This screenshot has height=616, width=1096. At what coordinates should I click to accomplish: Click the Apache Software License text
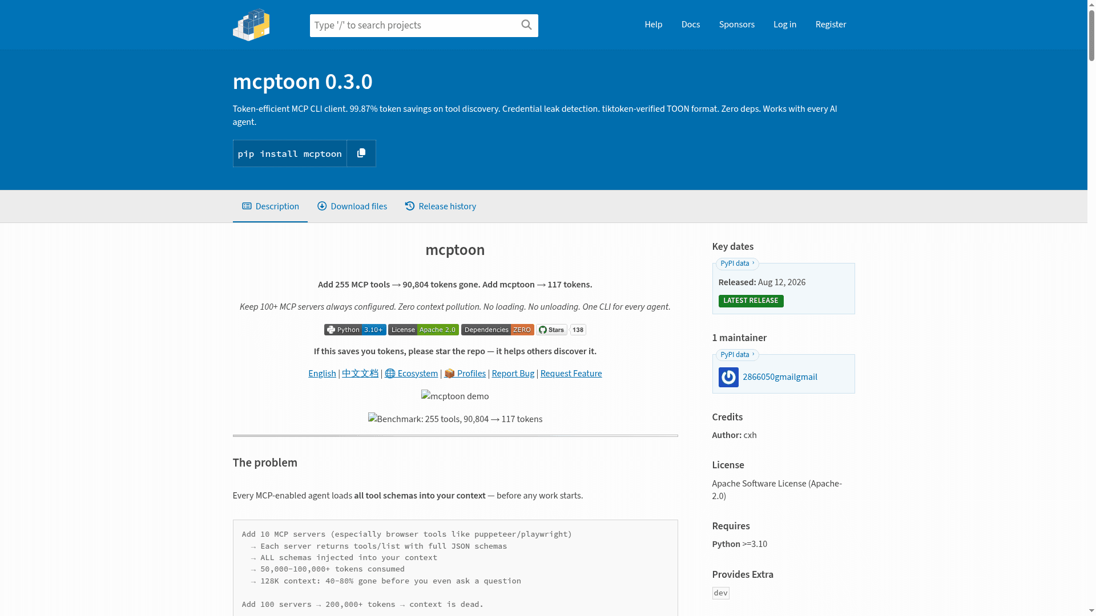pos(777,490)
